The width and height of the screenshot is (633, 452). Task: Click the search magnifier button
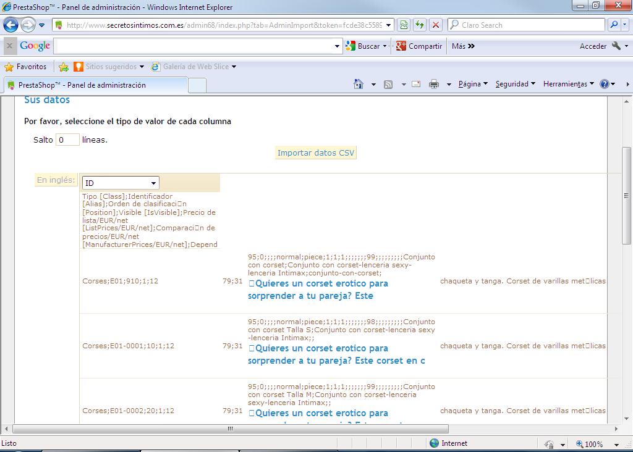[x=614, y=25]
